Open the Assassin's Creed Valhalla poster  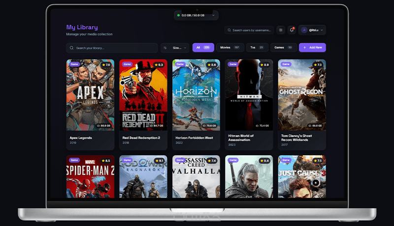196,177
